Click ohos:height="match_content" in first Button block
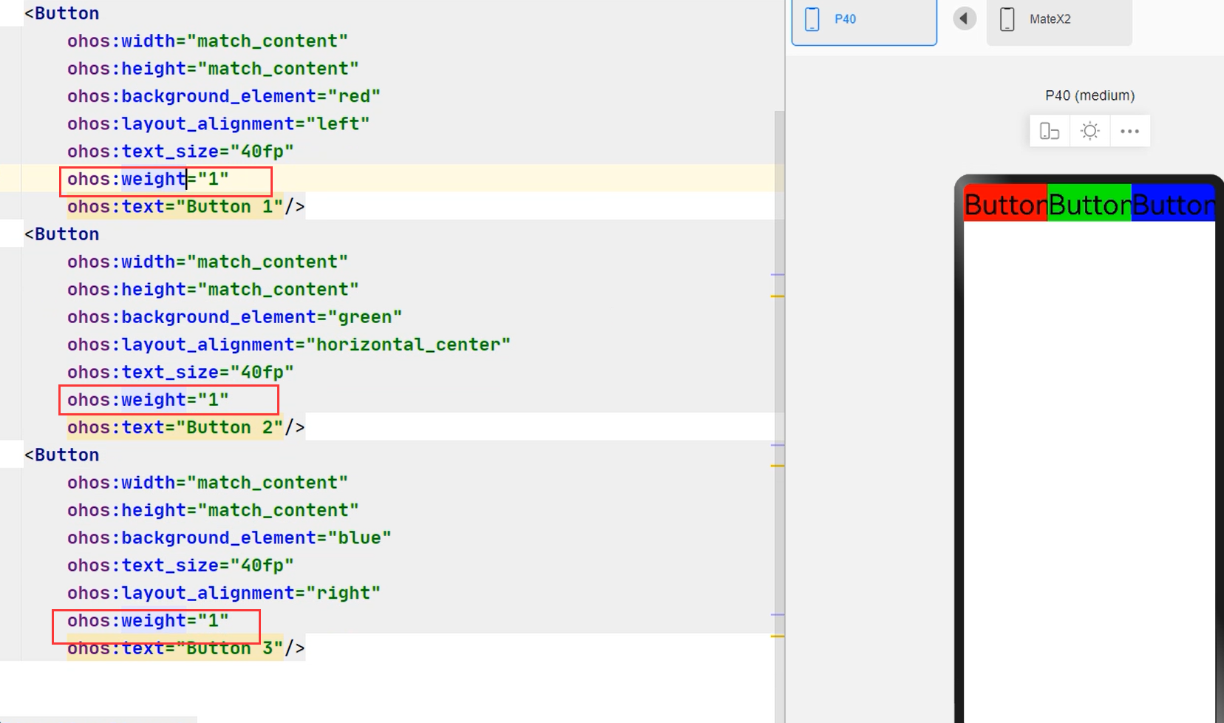This screenshot has width=1224, height=723. [213, 69]
